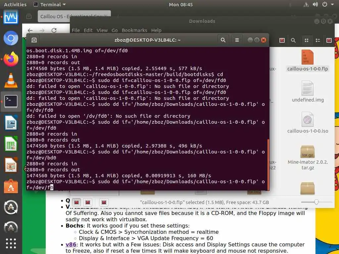
Task: Open LibreOffice Writer from the dock
Action: pyautogui.click(x=11, y=122)
